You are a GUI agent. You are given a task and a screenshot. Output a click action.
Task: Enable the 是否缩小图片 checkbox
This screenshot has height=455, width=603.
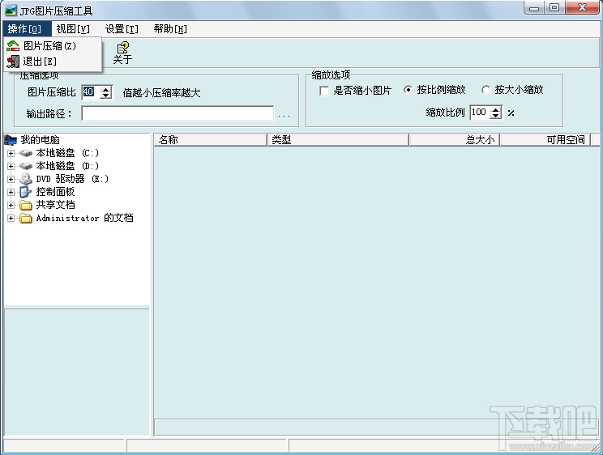324,91
